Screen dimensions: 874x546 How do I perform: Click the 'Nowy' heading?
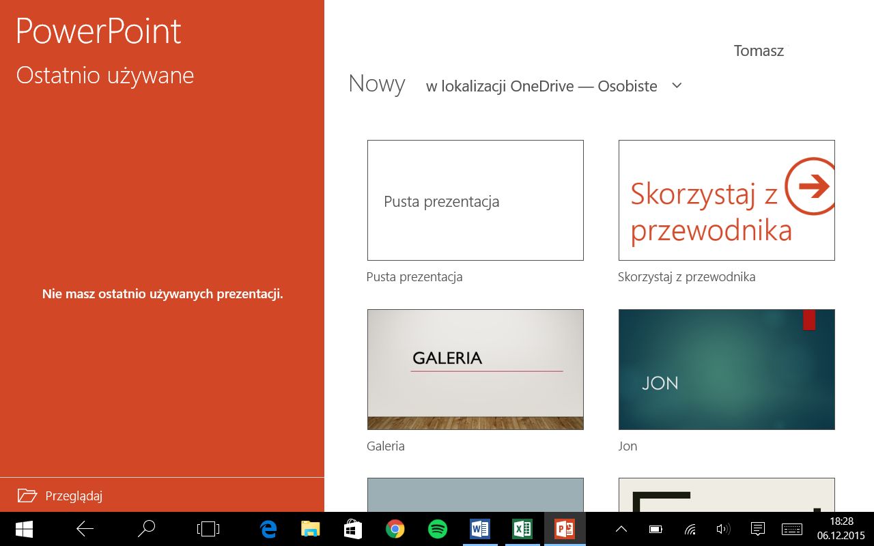coord(377,84)
